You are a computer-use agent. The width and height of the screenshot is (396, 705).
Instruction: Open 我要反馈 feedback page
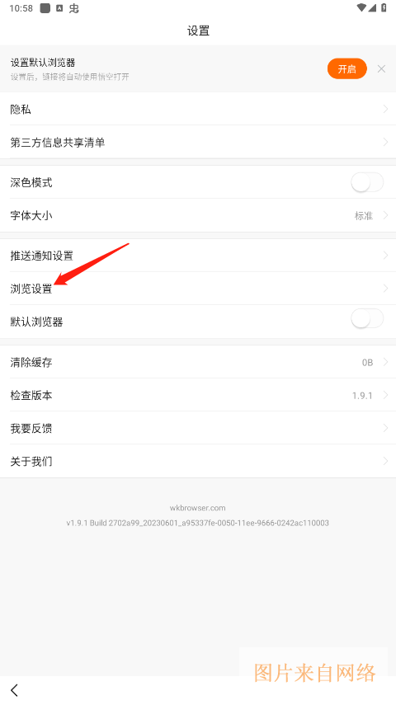coord(198,428)
